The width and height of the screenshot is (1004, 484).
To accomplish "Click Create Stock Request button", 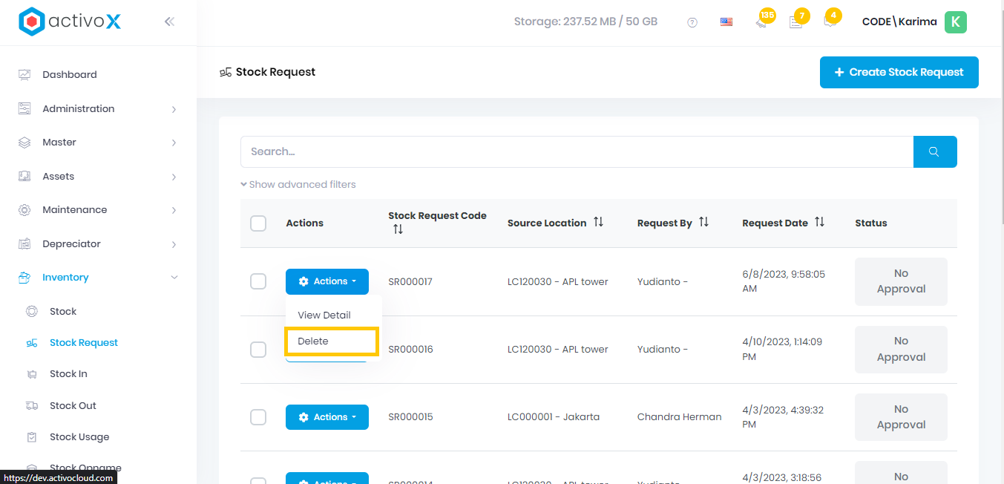I will (899, 72).
